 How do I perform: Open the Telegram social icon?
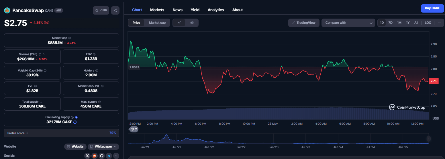(109, 156)
